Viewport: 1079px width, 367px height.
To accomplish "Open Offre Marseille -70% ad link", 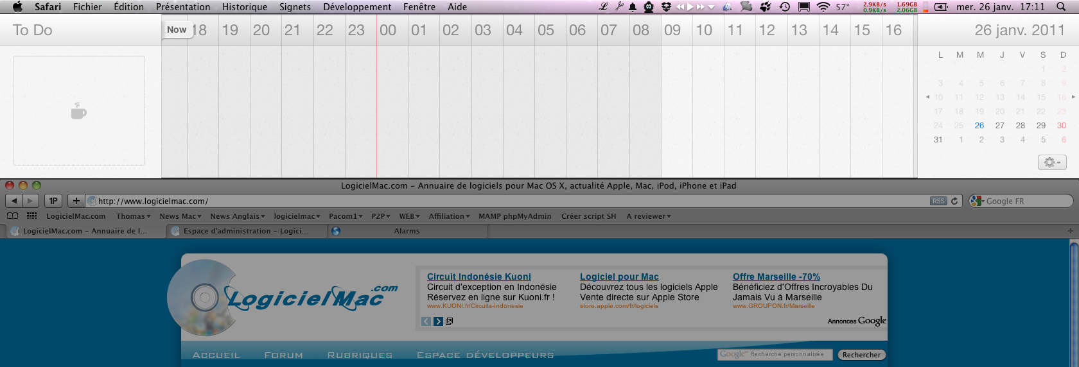I will click(776, 277).
